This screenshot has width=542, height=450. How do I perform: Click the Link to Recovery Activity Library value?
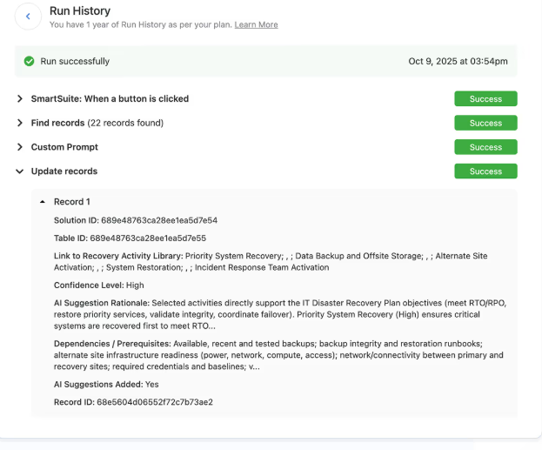click(271, 261)
